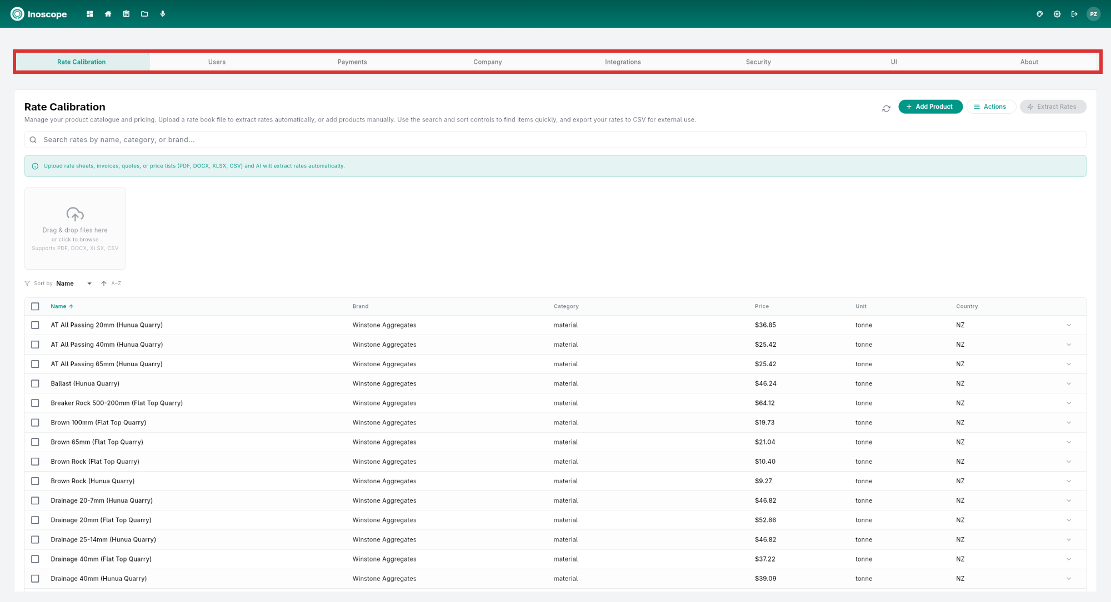Image resolution: width=1111 pixels, height=602 pixels.
Task: Select all rows with the header checkbox
Action: coord(36,306)
